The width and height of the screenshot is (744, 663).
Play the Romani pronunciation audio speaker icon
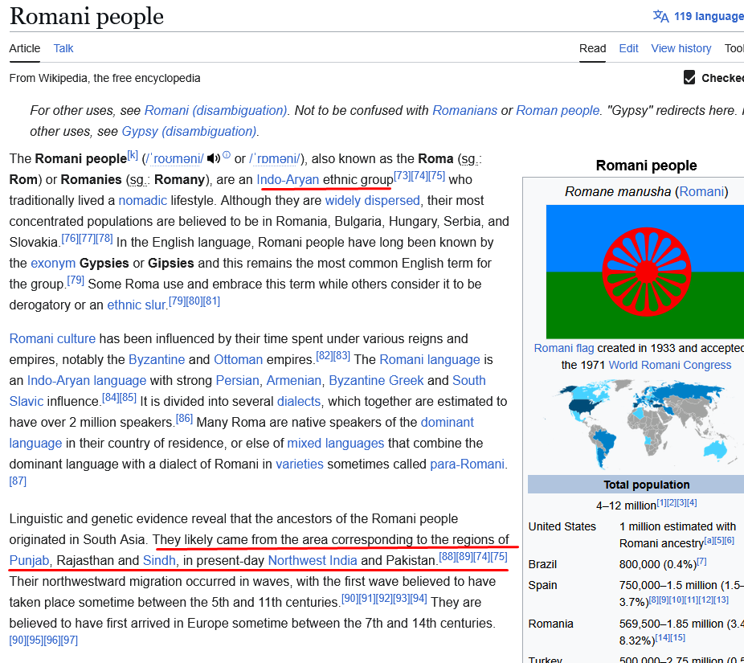click(214, 158)
